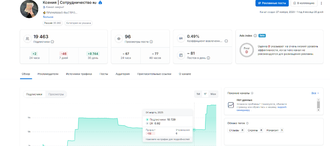Image resolution: width=330 pixels, height=146 pixels.
Task: Set chart range to Max
Action: [213, 94]
